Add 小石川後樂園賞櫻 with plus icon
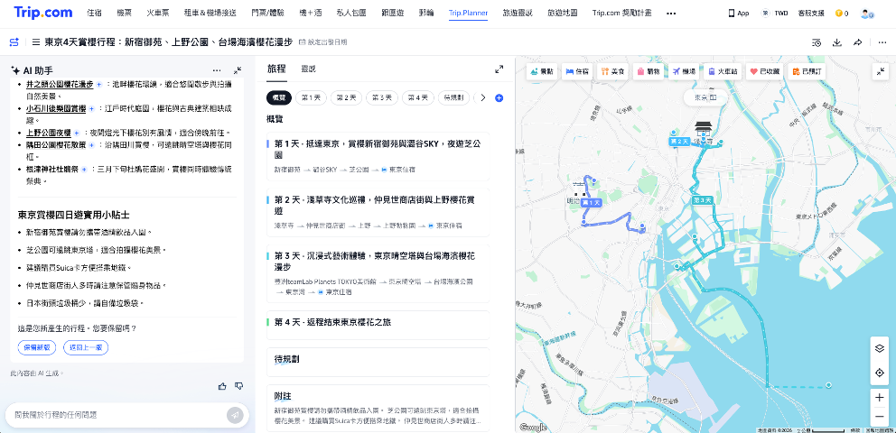896x433 pixels. coord(91,108)
